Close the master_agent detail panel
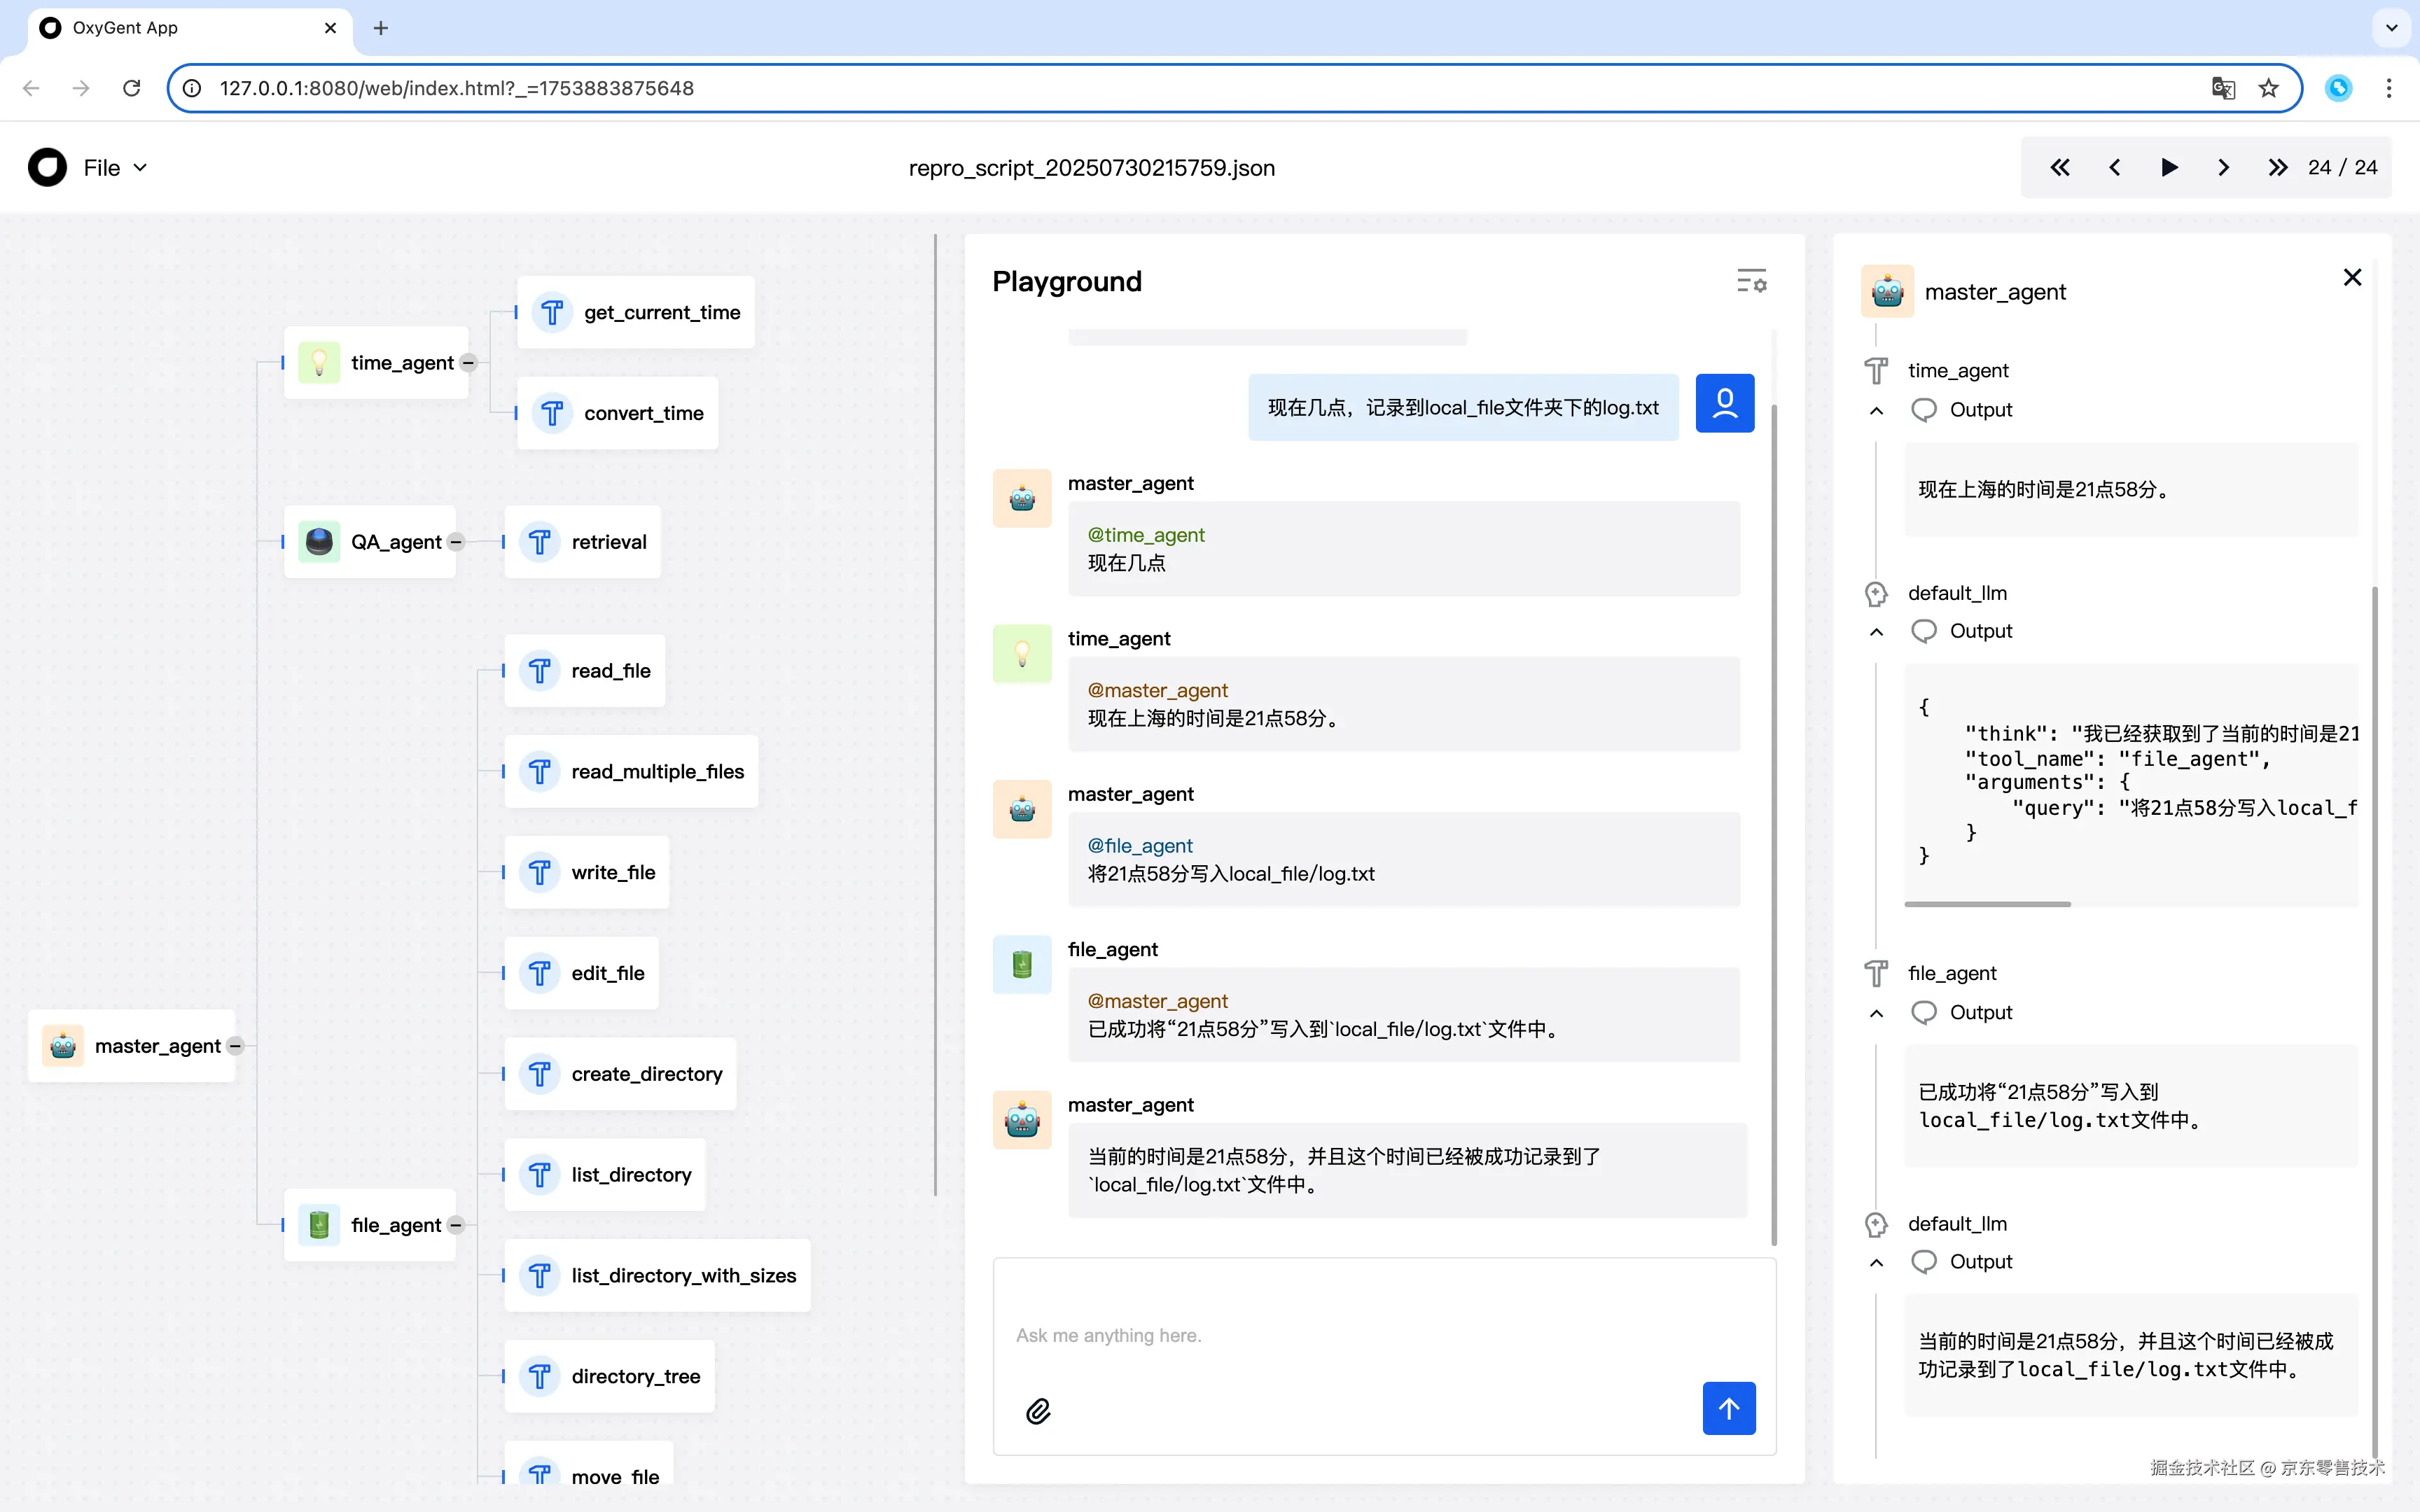Image resolution: width=2420 pixels, height=1512 pixels. point(2352,278)
